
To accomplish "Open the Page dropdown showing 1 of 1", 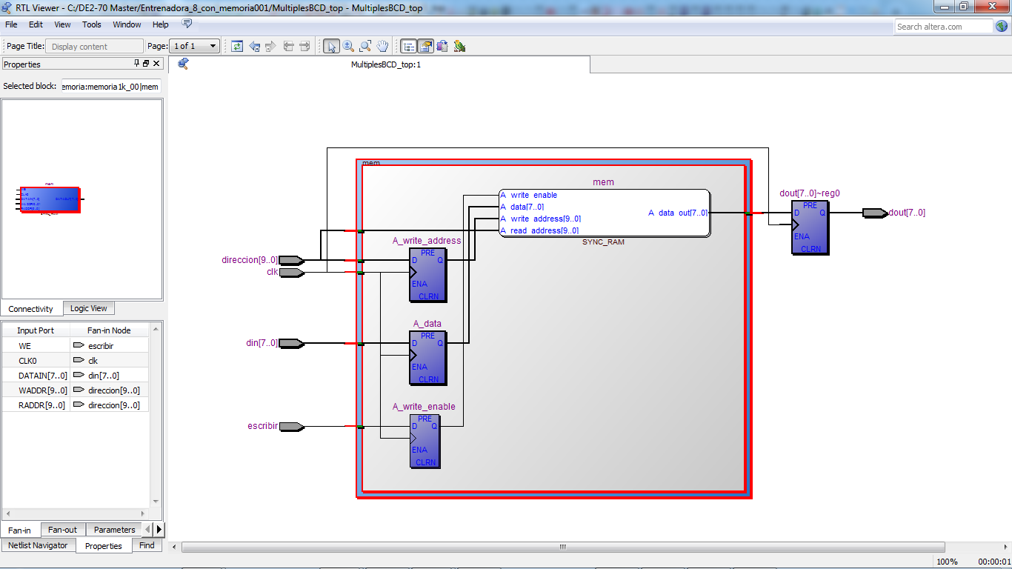I will [194, 46].
